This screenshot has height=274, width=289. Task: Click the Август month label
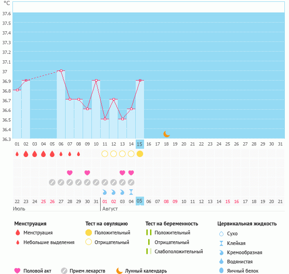coord(109,209)
